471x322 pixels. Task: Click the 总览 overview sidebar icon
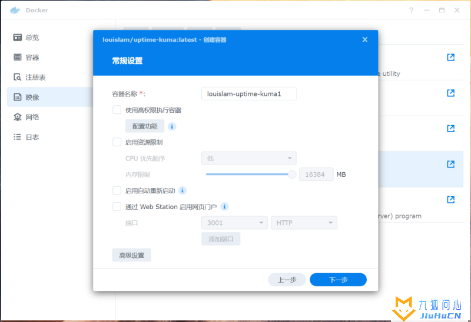click(18, 38)
